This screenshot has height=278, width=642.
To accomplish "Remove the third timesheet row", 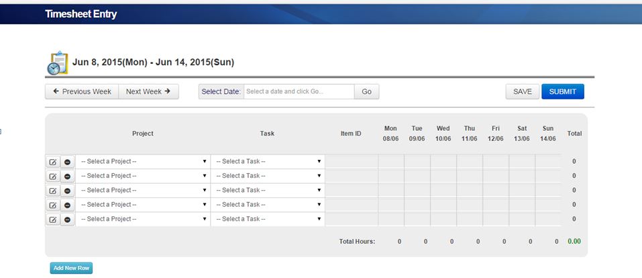I will point(67,191).
